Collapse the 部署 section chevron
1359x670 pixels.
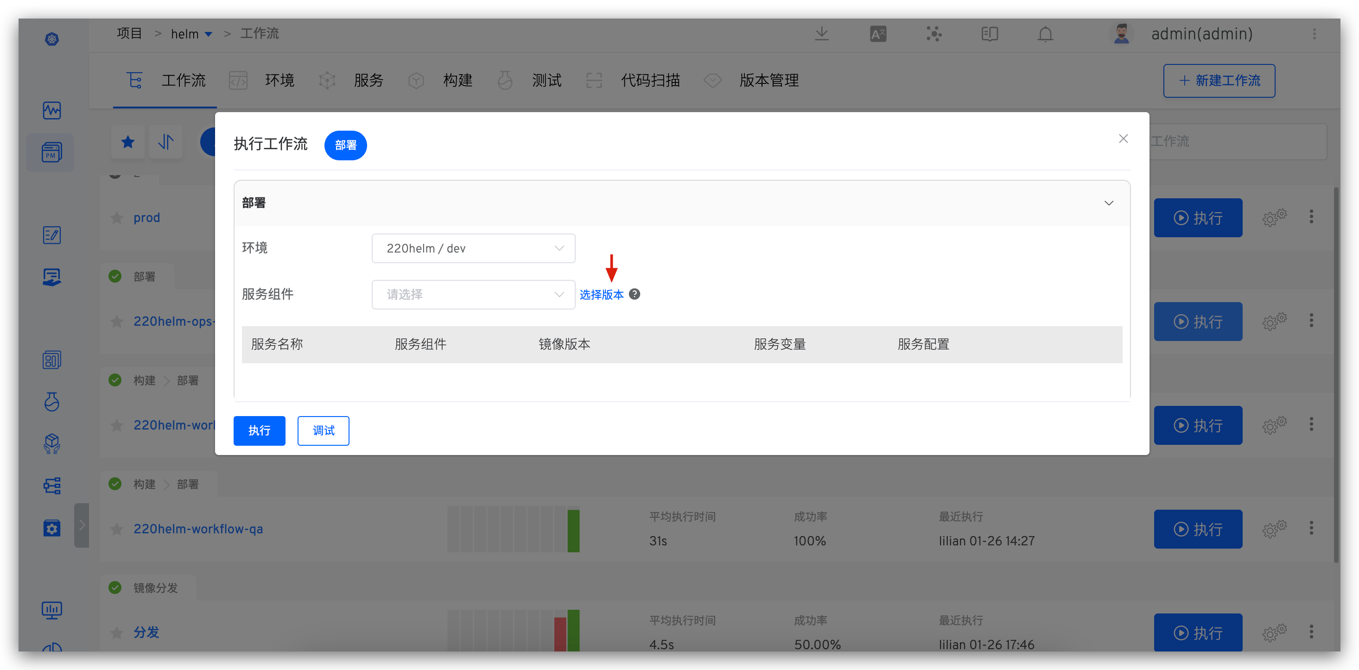pyautogui.click(x=1108, y=203)
